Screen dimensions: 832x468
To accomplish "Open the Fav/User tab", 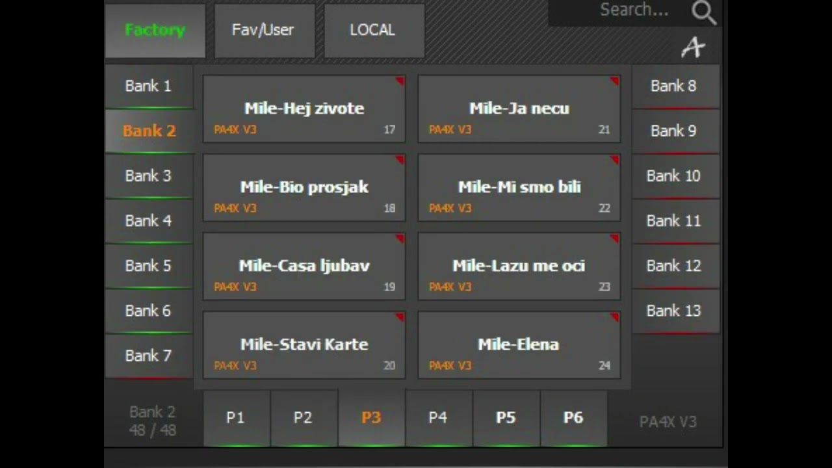I will pos(265,31).
